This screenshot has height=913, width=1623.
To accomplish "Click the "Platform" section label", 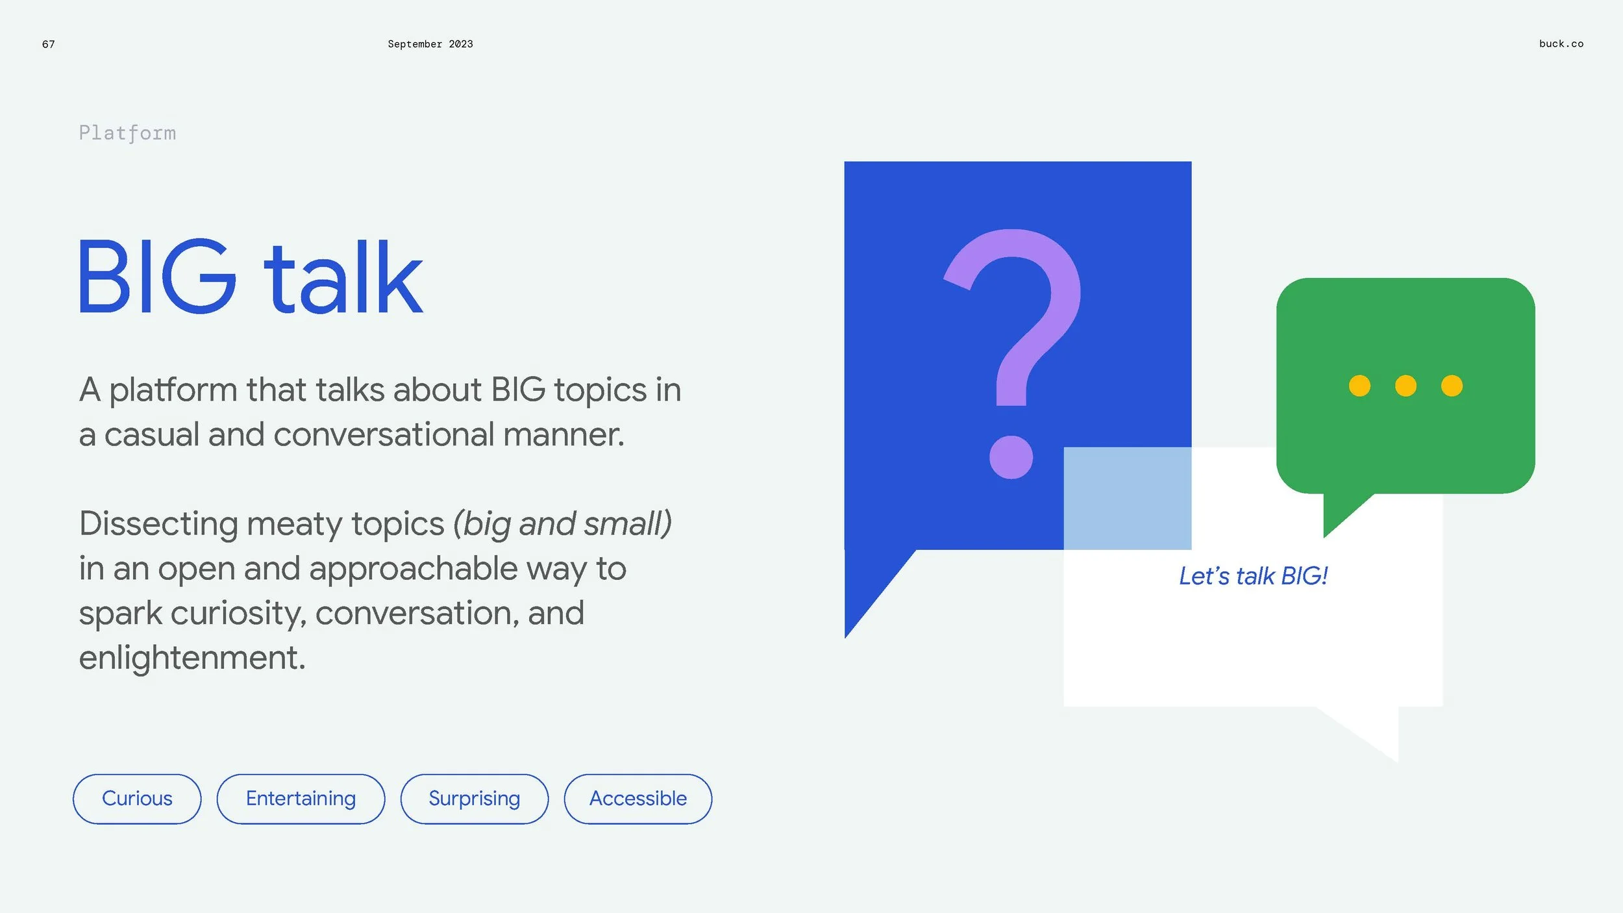I will point(127,133).
